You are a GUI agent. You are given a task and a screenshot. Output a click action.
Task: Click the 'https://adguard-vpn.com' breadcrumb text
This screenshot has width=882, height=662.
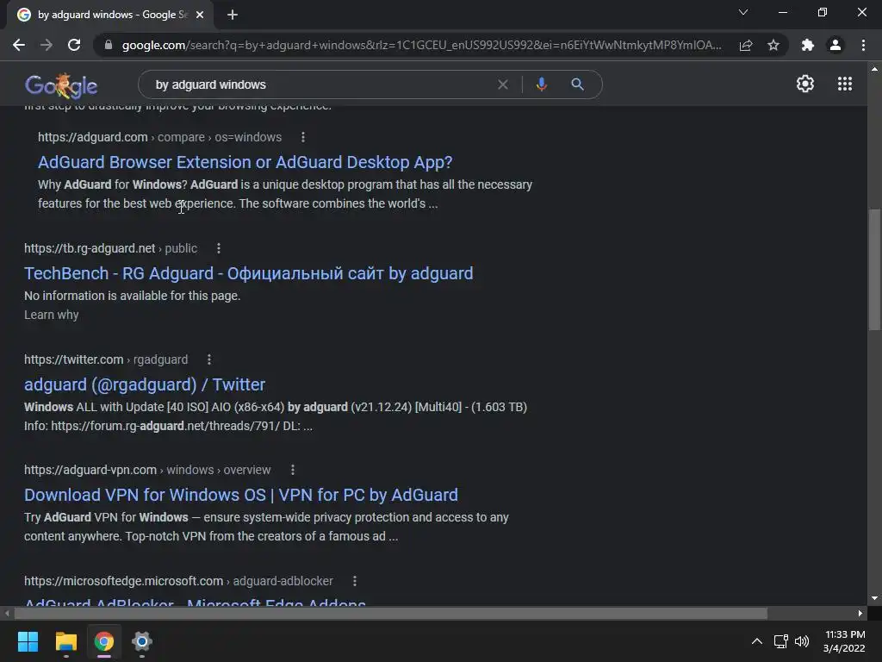[90, 470]
